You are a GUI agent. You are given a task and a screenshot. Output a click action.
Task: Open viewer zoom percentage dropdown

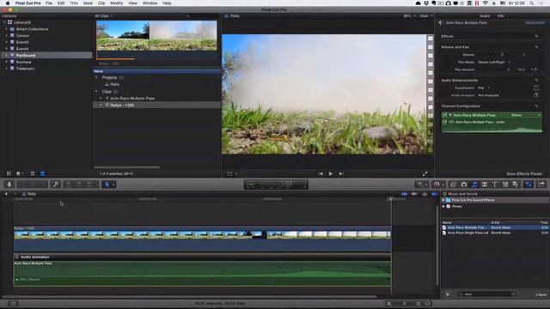[409, 16]
